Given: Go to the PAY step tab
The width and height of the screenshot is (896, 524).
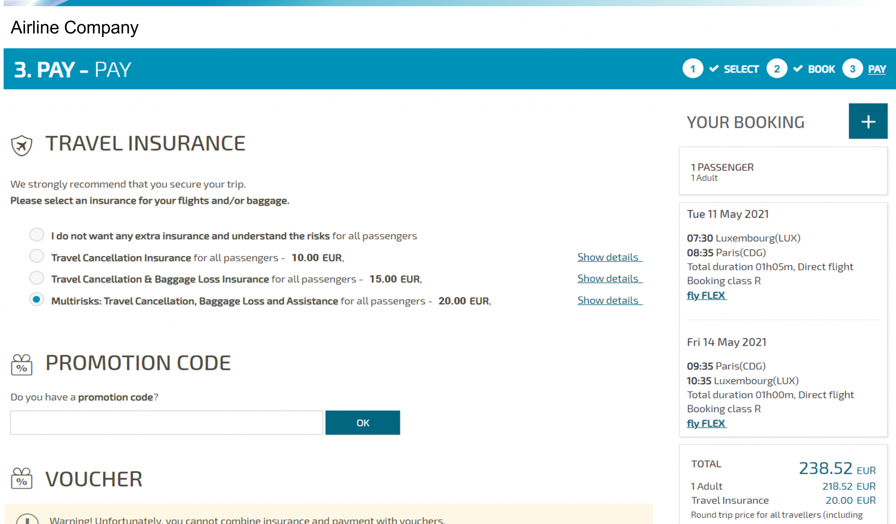Looking at the screenshot, I should (877, 69).
